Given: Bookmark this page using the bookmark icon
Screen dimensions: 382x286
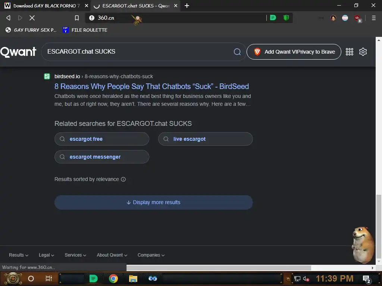Looking at the screenshot, I should point(77,18).
